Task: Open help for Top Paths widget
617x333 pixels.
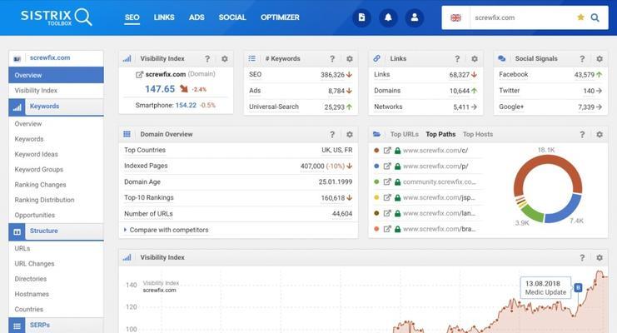Action: [x=582, y=135]
